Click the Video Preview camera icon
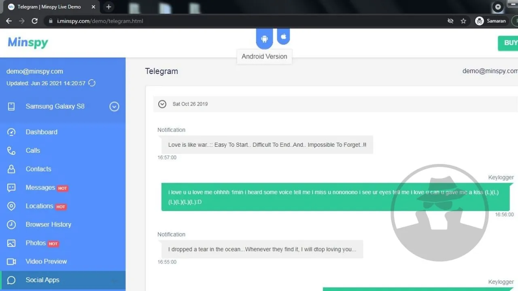The image size is (518, 291). point(11,261)
